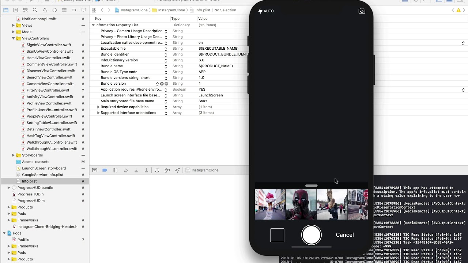468x263 pixels.
Task: Toggle breakpoints activation in debug bar
Action: tap(105, 170)
